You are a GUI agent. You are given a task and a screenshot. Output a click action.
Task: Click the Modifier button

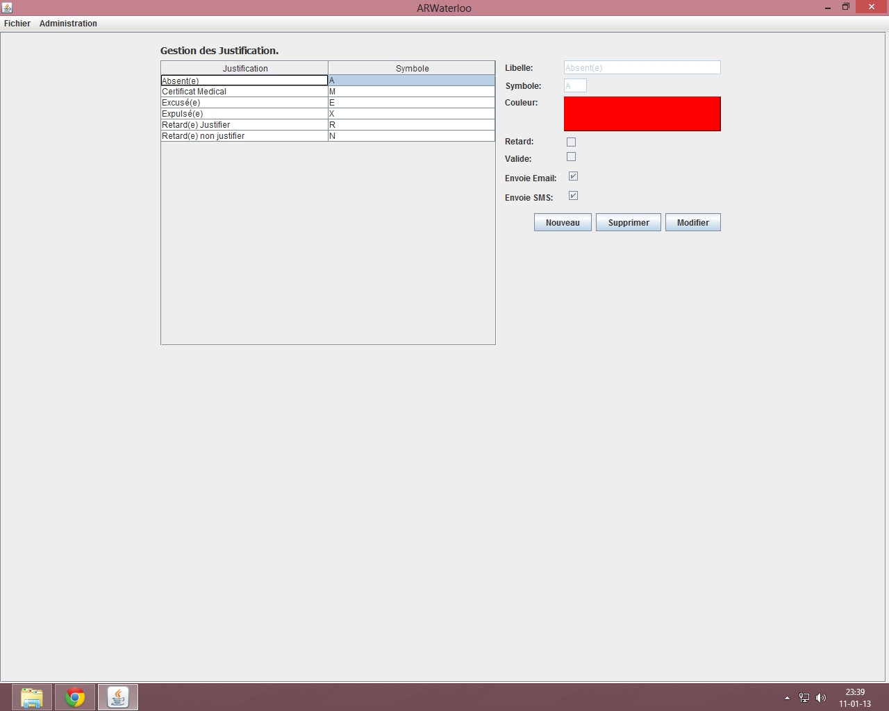(x=692, y=222)
